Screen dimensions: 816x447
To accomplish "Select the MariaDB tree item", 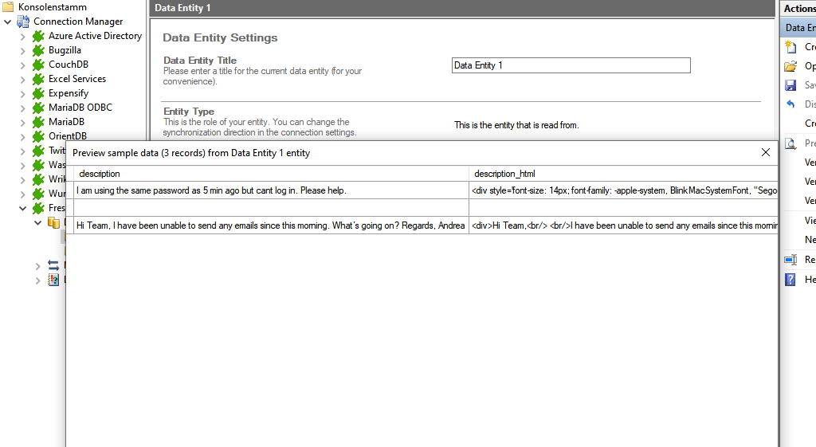I will click(66, 122).
